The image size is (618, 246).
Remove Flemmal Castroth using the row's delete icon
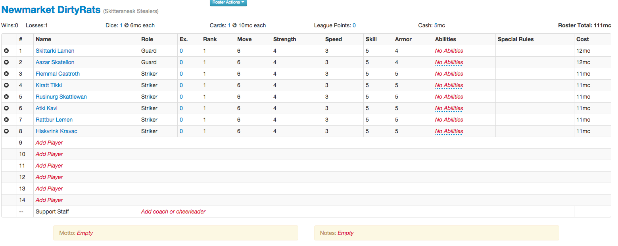[6, 74]
